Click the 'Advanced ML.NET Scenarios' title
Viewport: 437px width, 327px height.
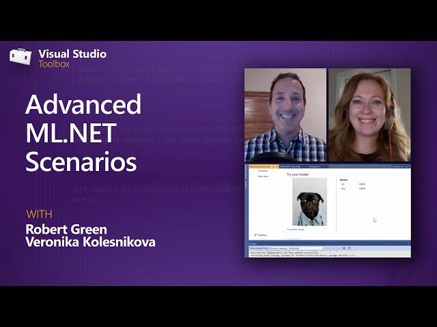click(83, 133)
